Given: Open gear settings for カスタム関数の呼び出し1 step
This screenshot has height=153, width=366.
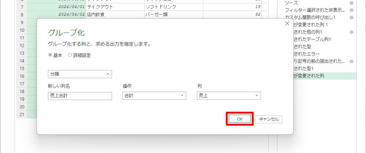Looking at the screenshot, I should click(x=351, y=18).
